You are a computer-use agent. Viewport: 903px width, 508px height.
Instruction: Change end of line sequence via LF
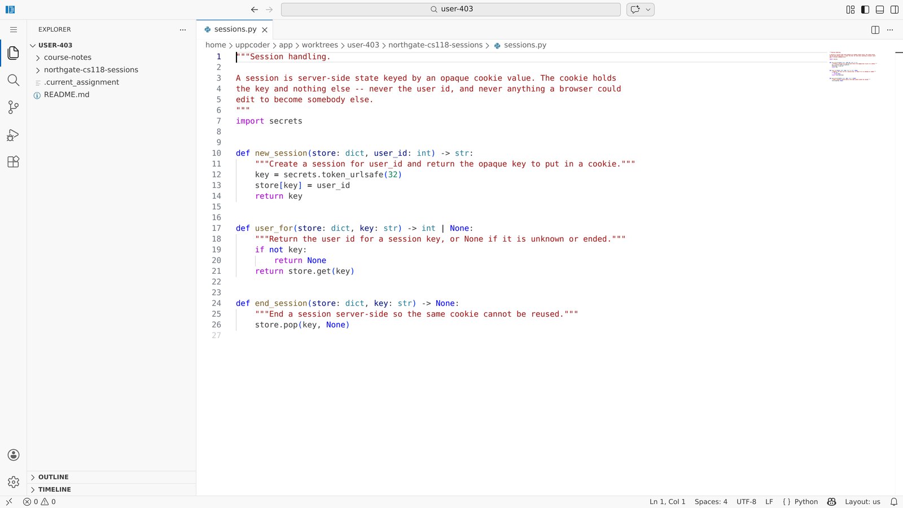click(x=769, y=502)
